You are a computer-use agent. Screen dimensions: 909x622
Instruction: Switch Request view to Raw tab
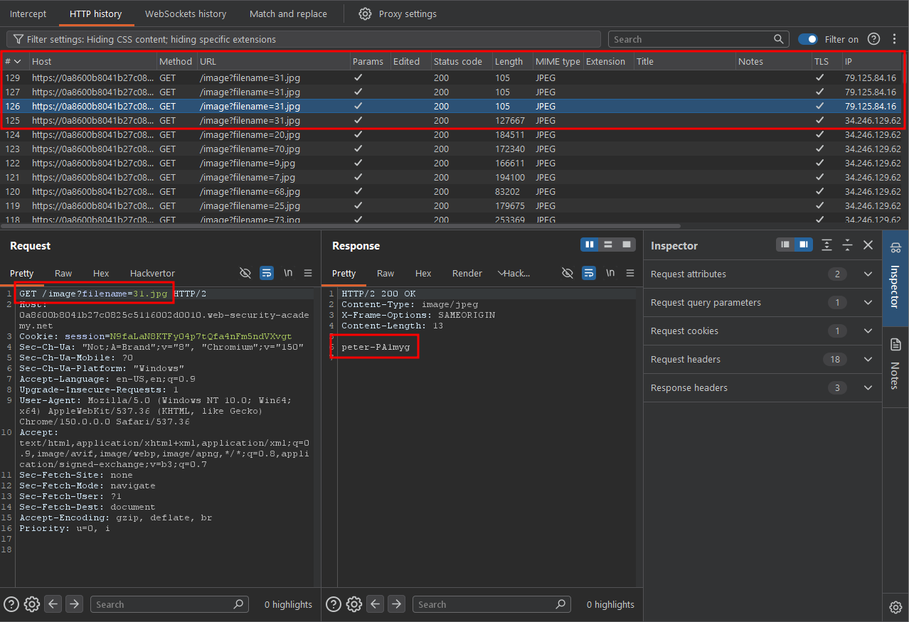click(63, 273)
